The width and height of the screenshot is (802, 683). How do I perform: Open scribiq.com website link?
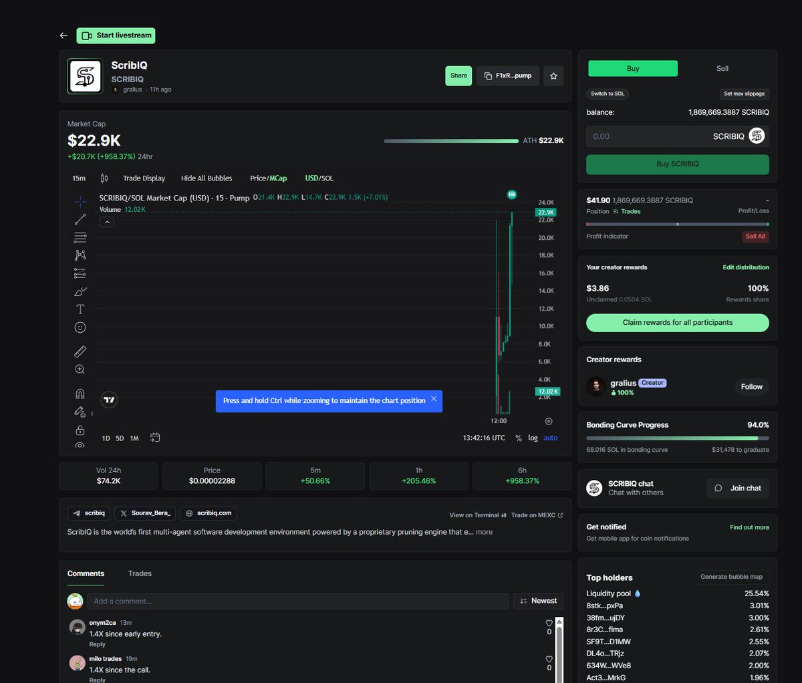(208, 513)
